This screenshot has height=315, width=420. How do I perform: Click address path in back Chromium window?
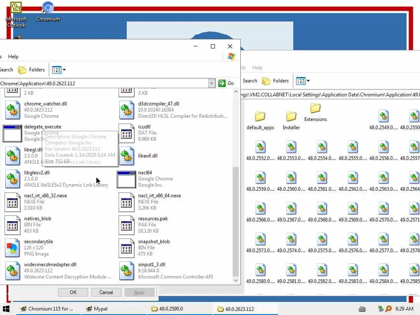330,95
